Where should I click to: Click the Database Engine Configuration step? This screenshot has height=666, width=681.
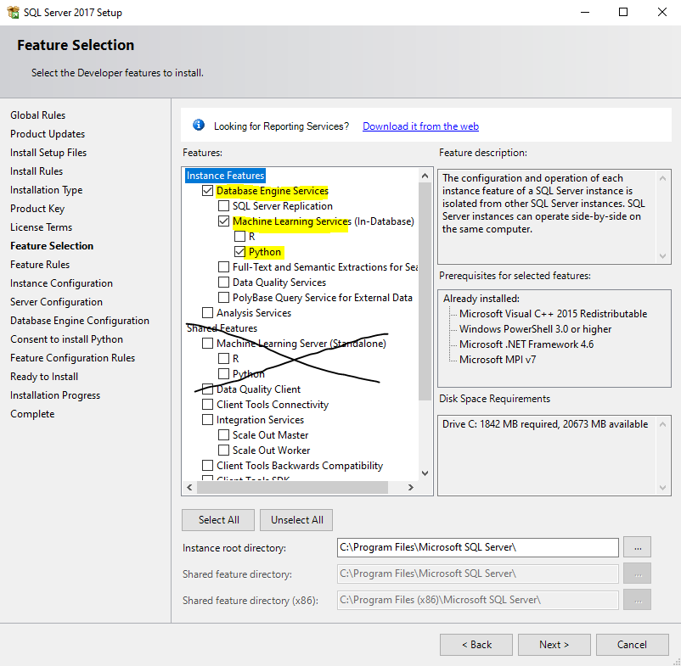click(x=80, y=320)
